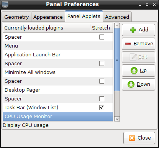The width and height of the screenshot is (159, 148).
Task: Select the CPU Usage Monitor row
Action: coord(58,117)
